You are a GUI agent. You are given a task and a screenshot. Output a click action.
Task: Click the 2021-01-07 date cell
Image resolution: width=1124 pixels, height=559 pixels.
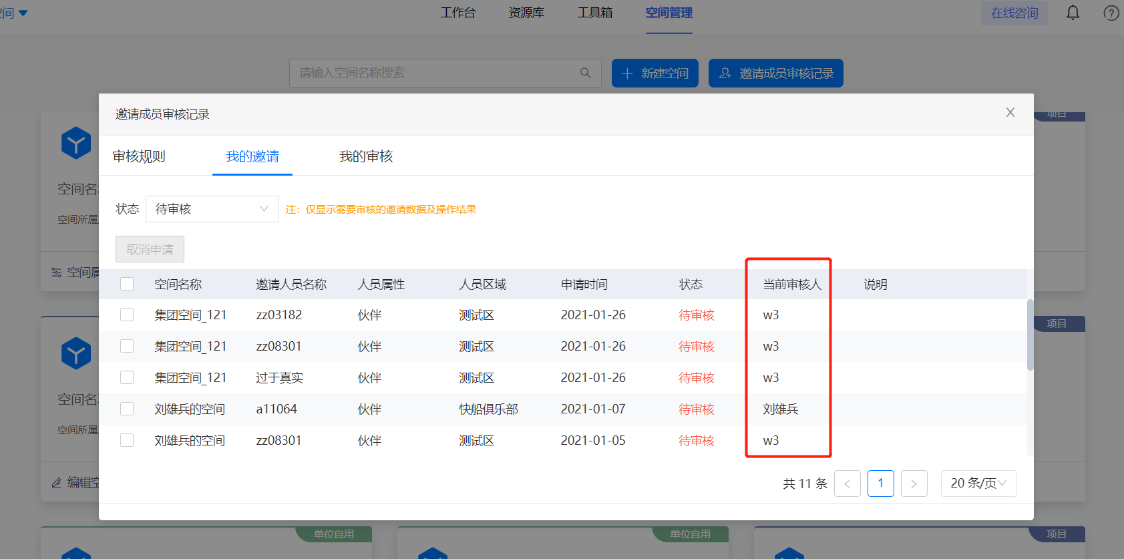pos(593,409)
